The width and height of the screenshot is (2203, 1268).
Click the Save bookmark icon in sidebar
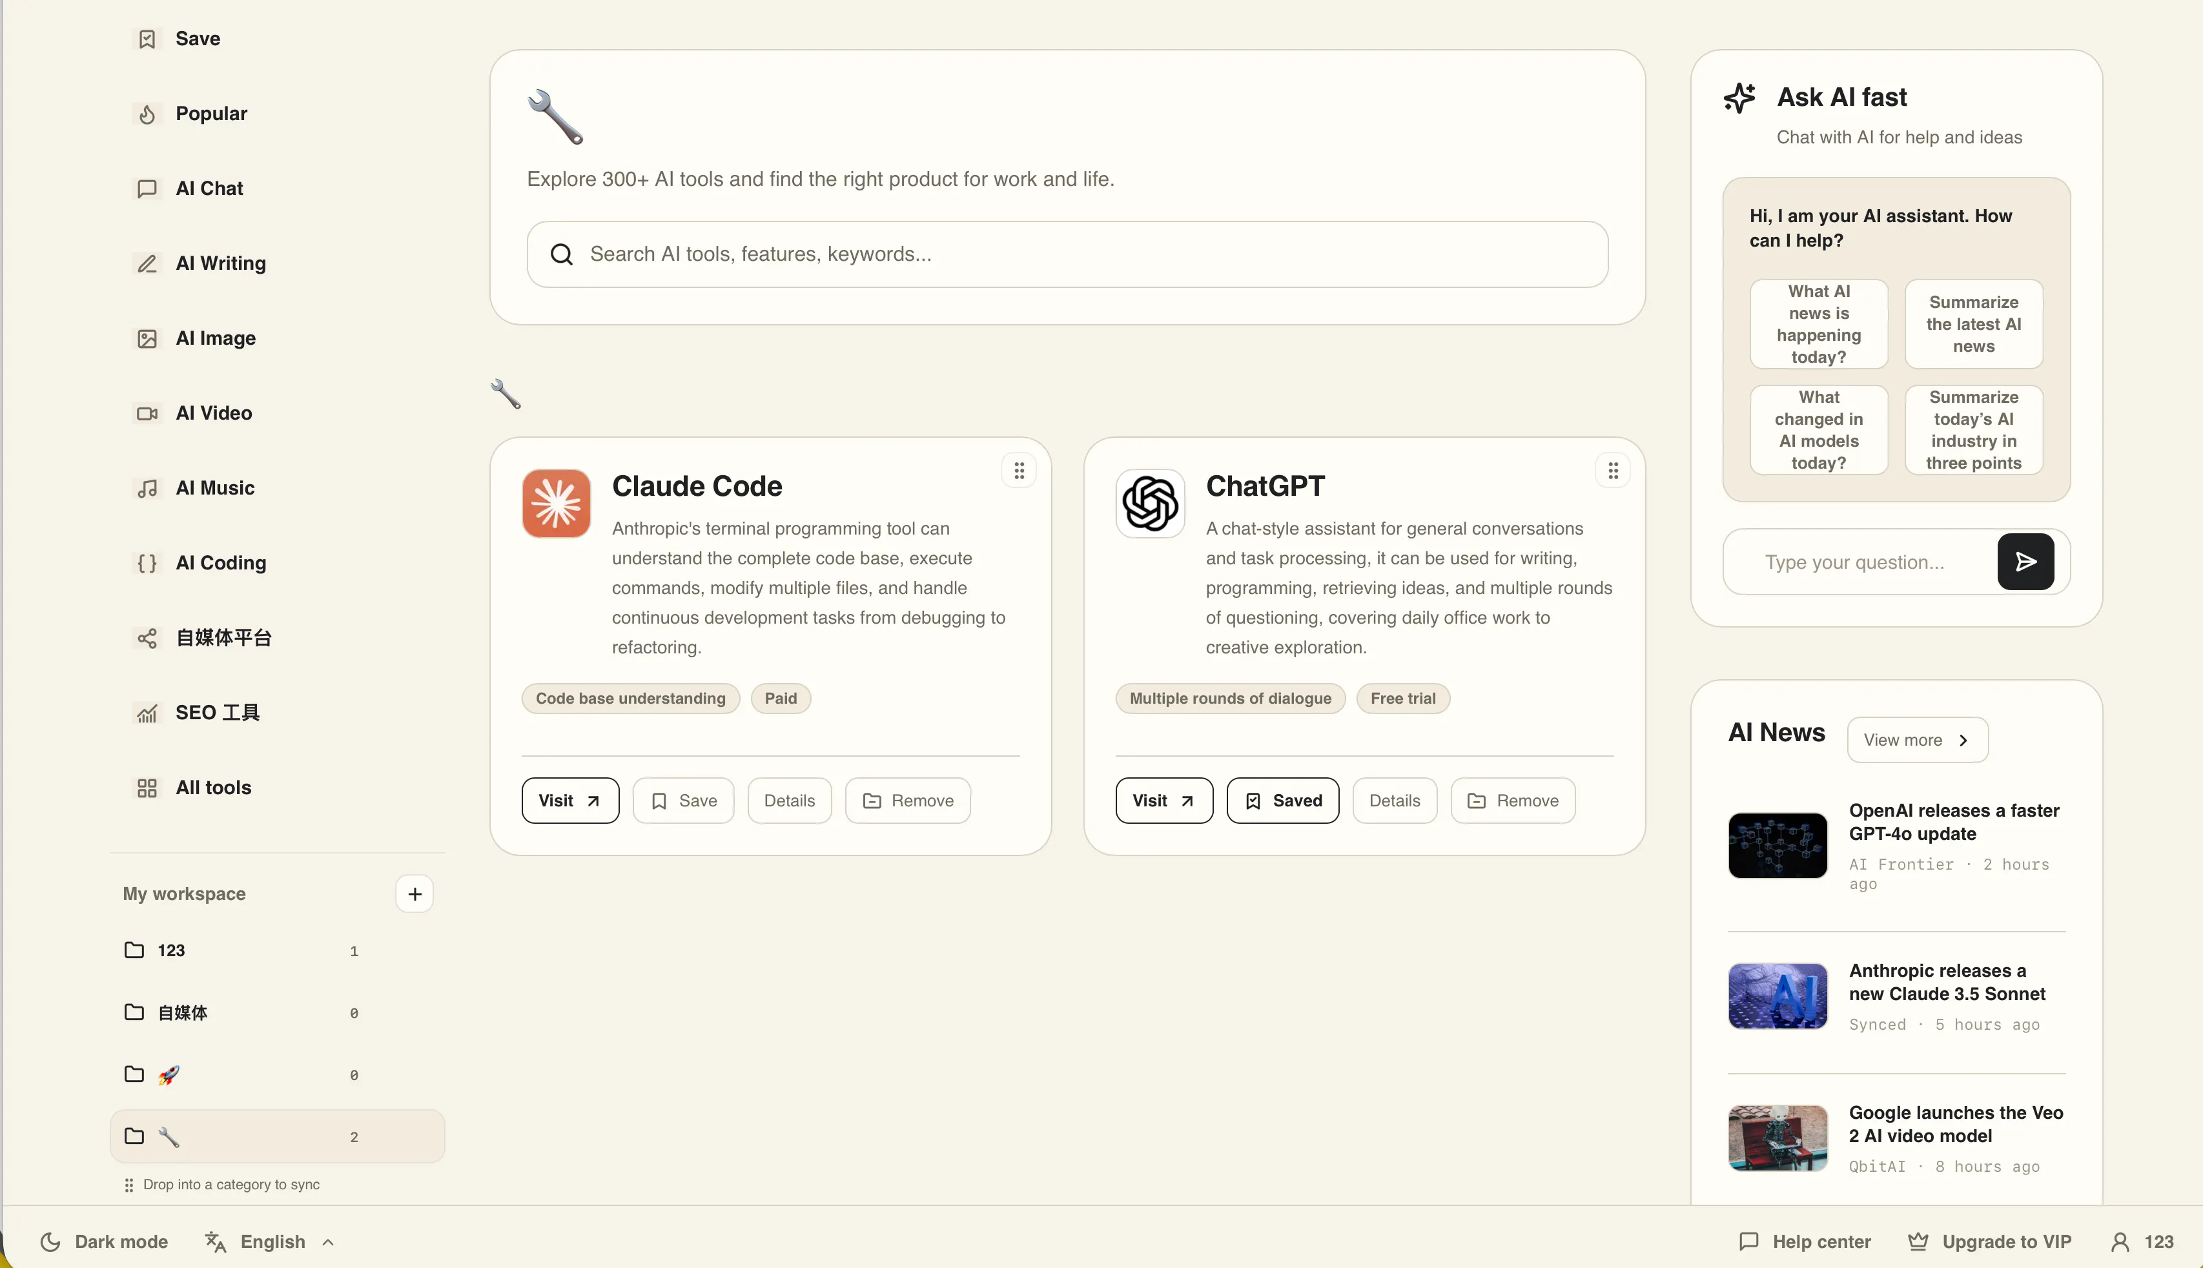(147, 38)
